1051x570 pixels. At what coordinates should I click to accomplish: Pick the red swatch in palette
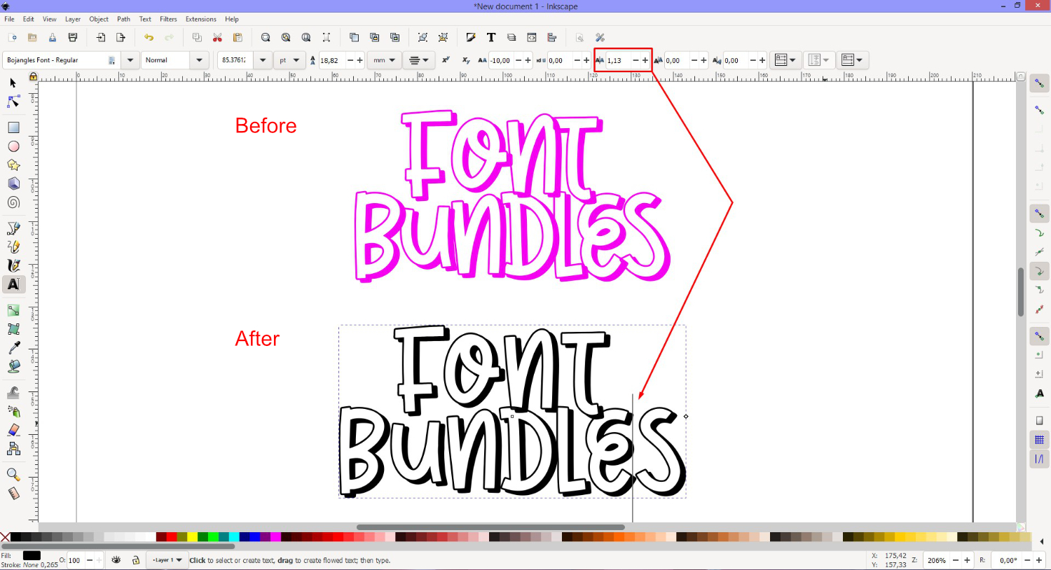pos(171,537)
